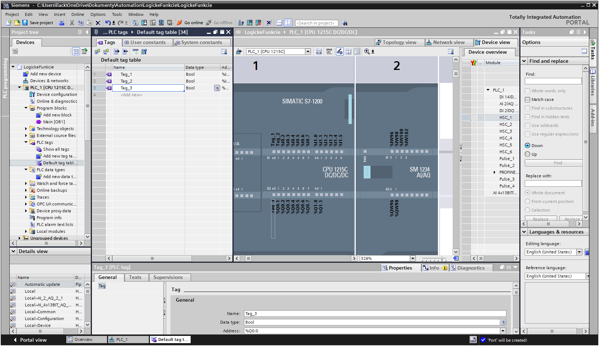This screenshot has width=599, height=346.
Task: Open the Portal view link
Action: pos(33,340)
